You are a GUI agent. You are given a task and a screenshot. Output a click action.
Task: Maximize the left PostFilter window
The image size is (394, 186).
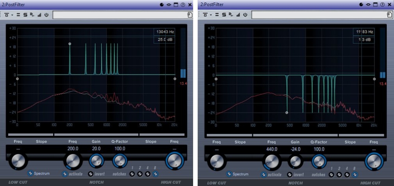(176, 4)
